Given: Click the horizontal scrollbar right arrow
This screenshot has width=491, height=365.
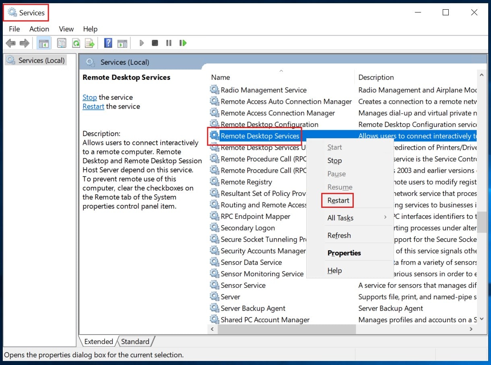Looking at the screenshot, I should pyautogui.click(x=471, y=329).
